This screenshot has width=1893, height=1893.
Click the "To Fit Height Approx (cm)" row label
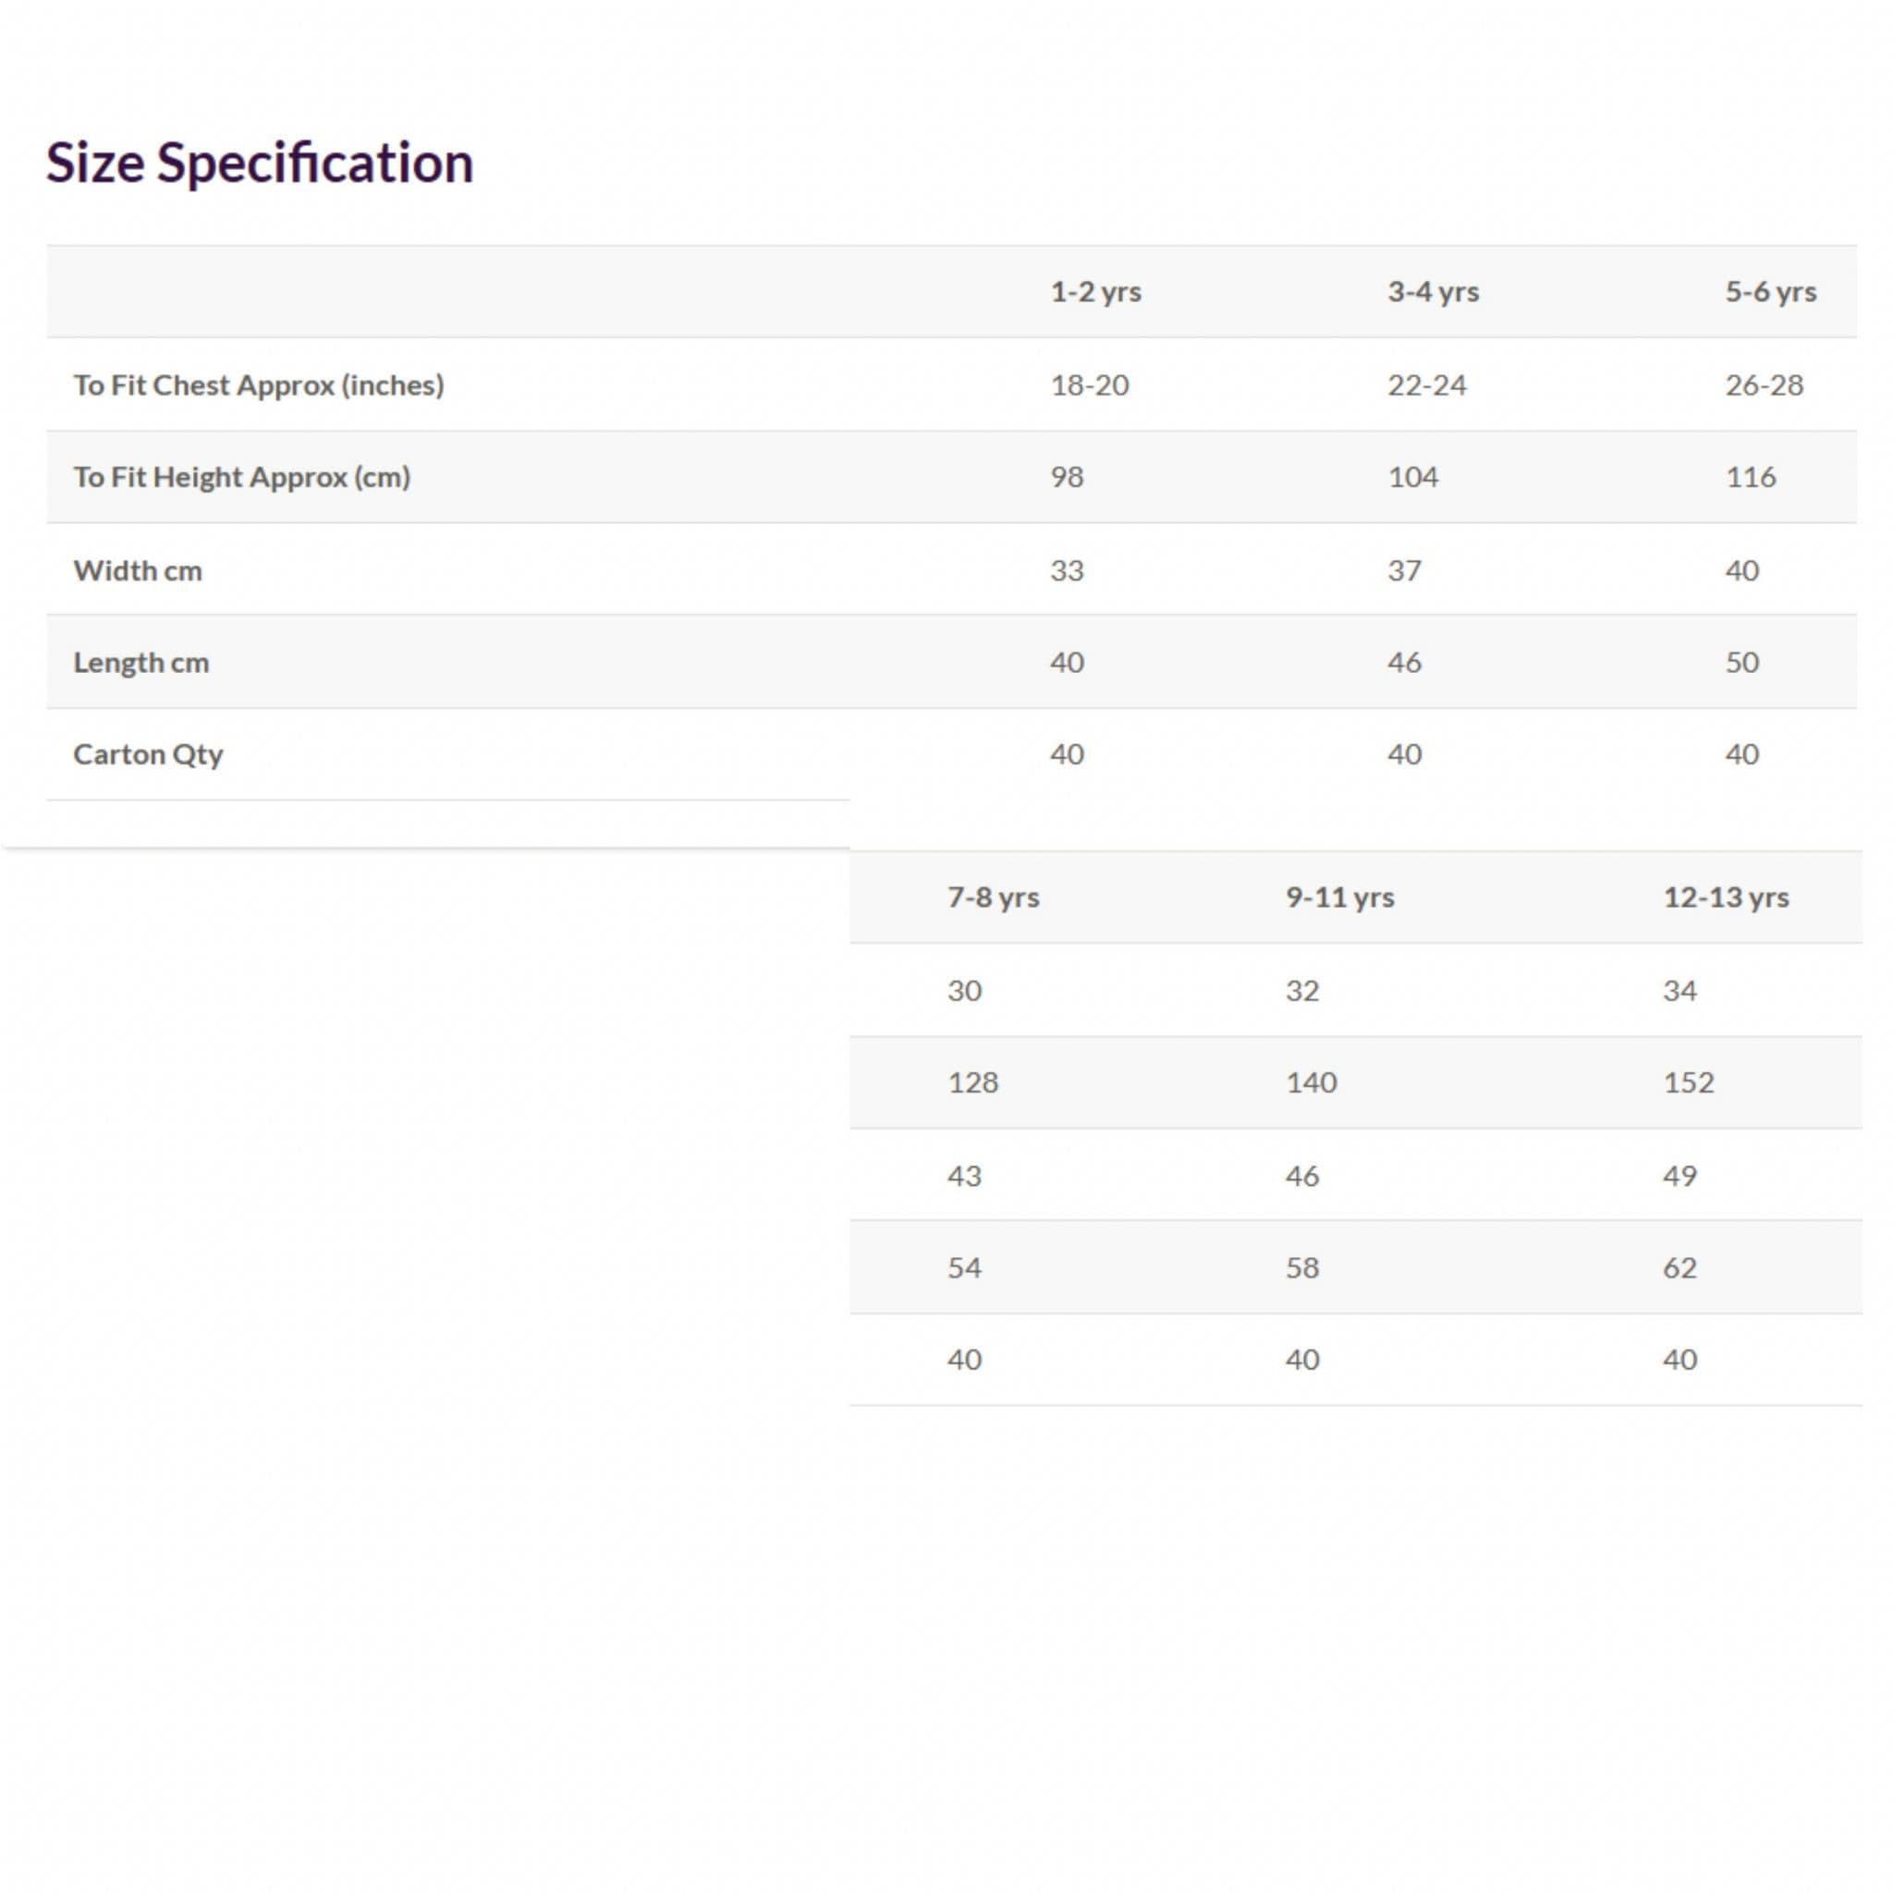point(242,477)
